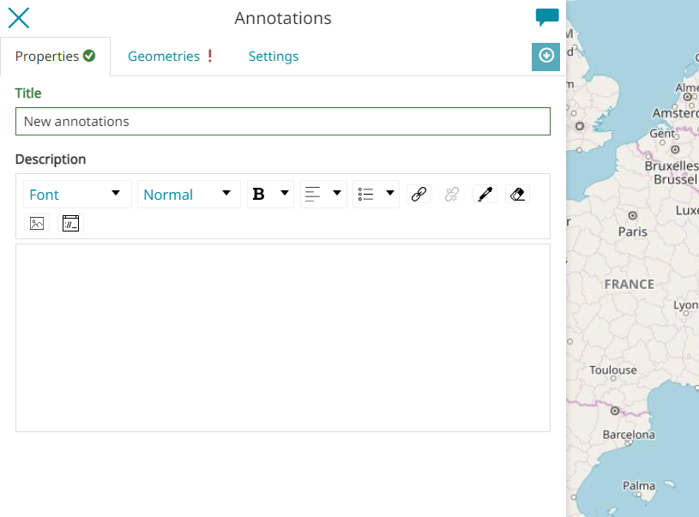Click inside the Description text area
The height and width of the screenshot is (517, 699).
282,337
